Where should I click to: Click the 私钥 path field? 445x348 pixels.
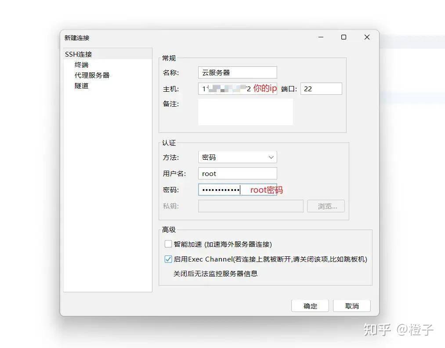click(251, 206)
